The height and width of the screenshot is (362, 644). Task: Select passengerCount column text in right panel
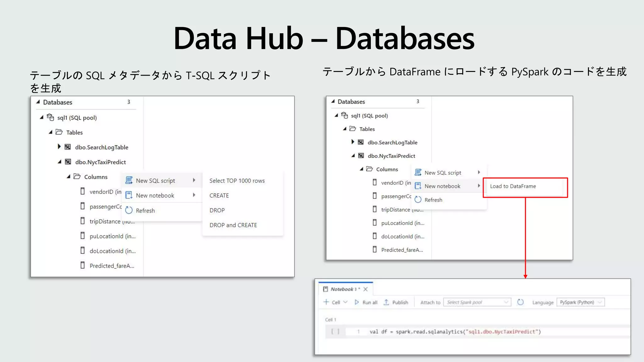(396, 196)
